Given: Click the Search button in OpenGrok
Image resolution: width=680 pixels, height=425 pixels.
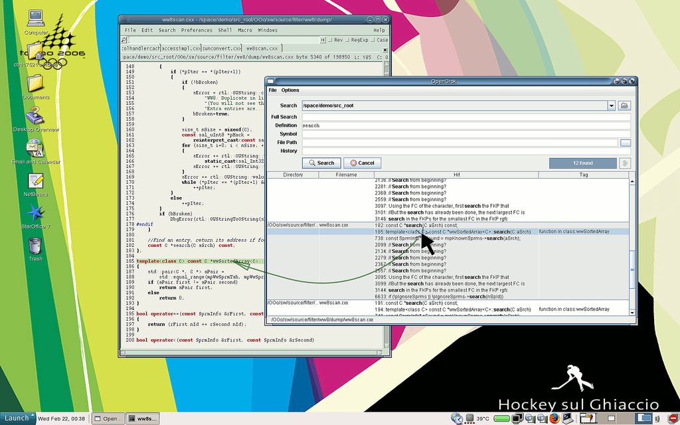Looking at the screenshot, I should click(x=321, y=163).
